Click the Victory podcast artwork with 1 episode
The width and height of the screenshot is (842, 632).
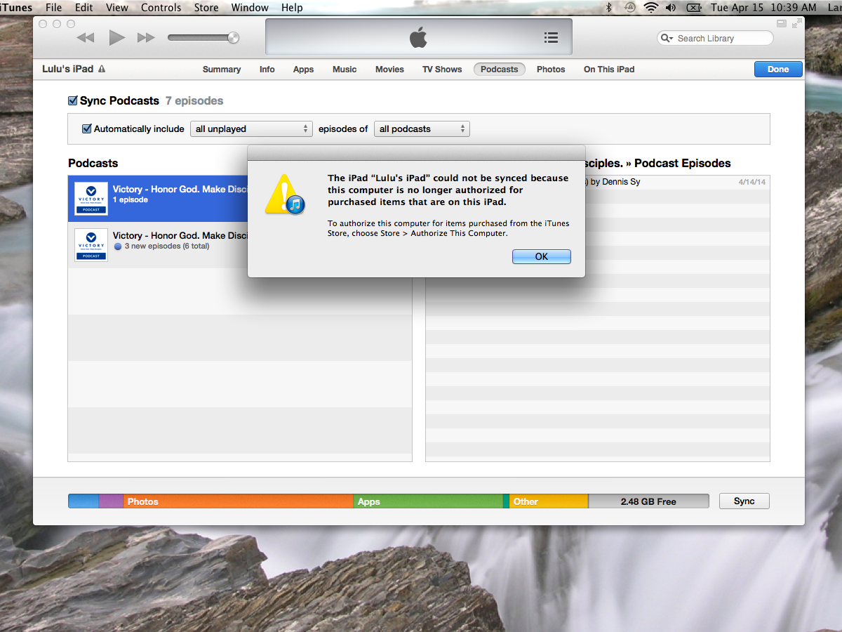click(91, 199)
